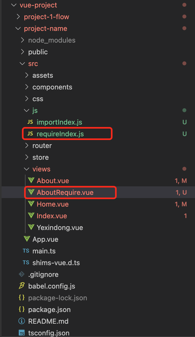
Task: Click the Vue icon next to App.vue
Action: pos(27,239)
